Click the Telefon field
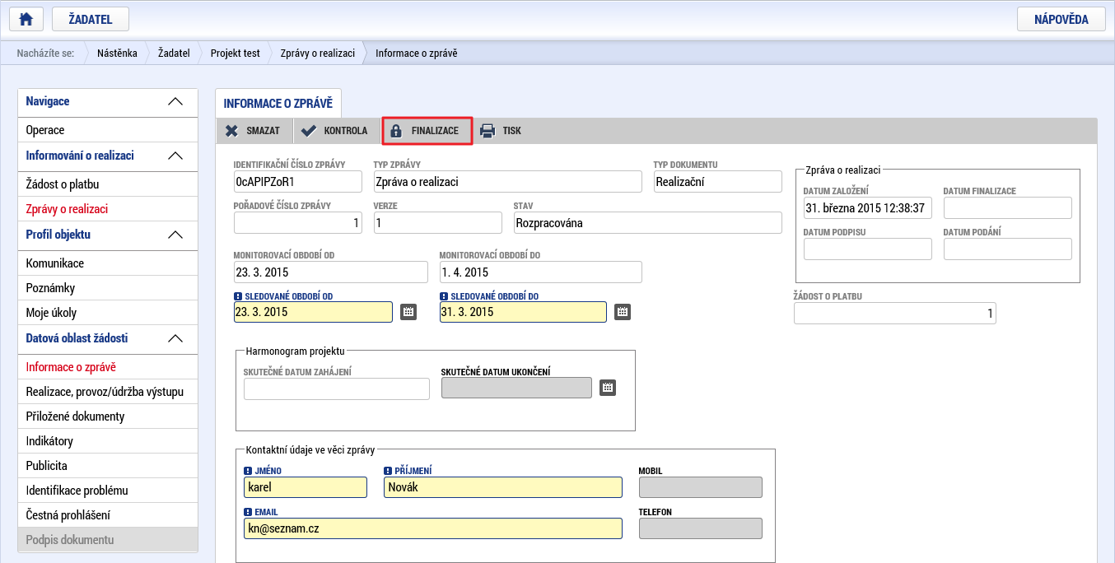1115x563 pixels. pos(701,528)
